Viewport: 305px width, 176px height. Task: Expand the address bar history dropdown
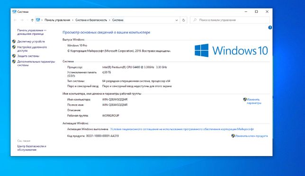coord(177,20)
